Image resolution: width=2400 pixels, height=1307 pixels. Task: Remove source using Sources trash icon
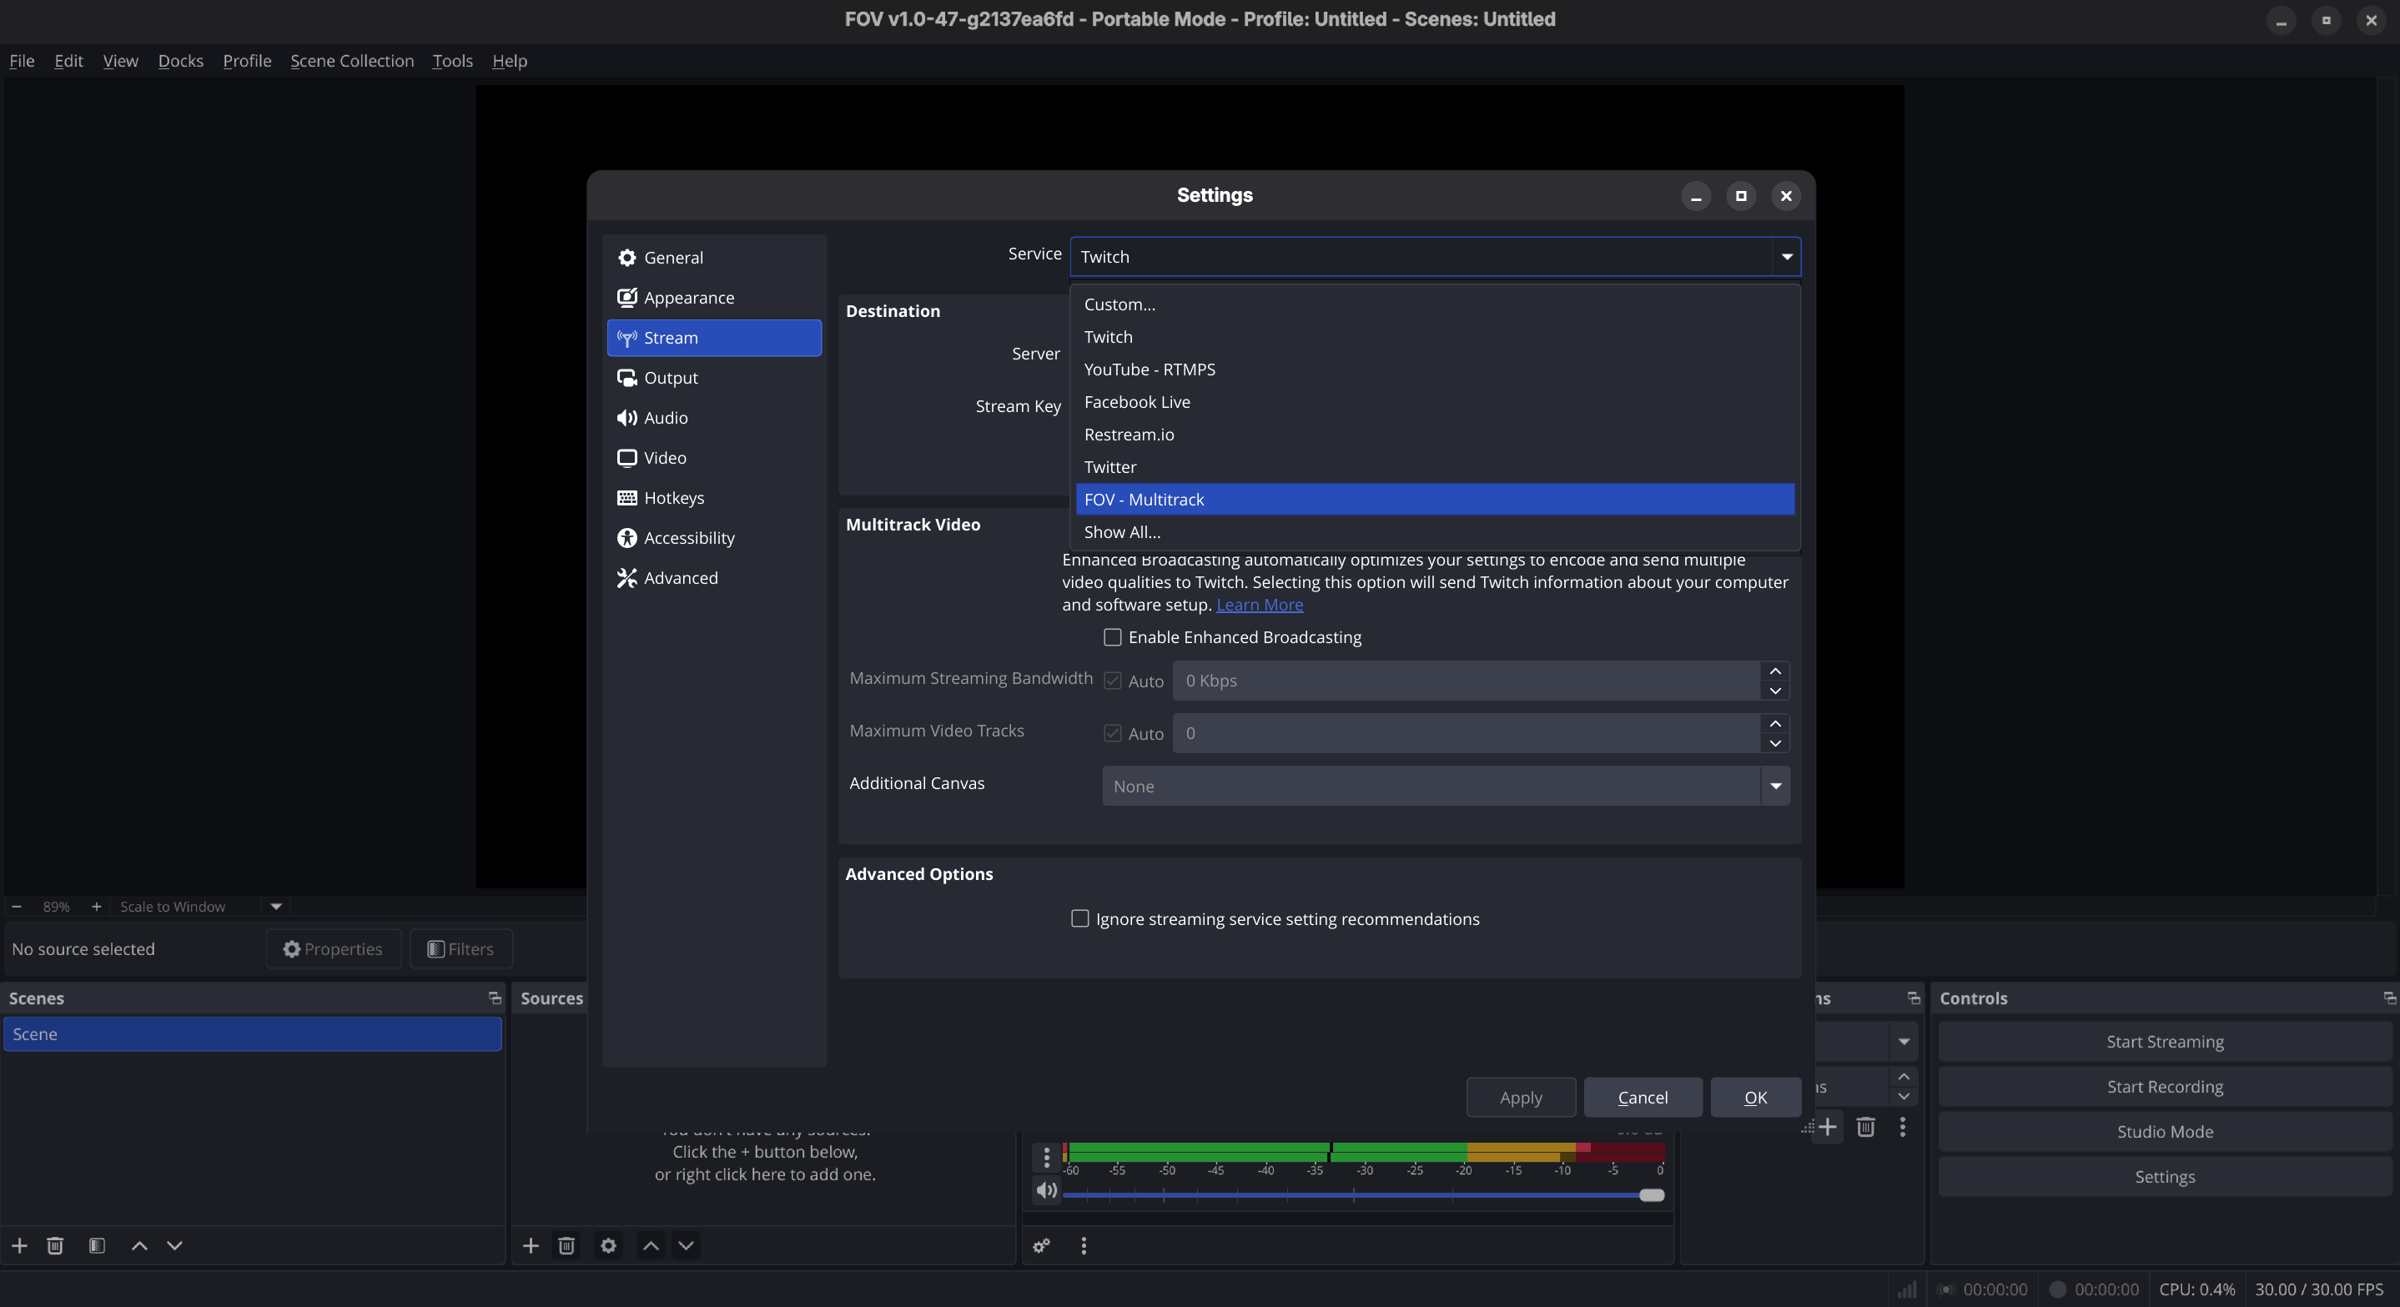point(566,1245)
